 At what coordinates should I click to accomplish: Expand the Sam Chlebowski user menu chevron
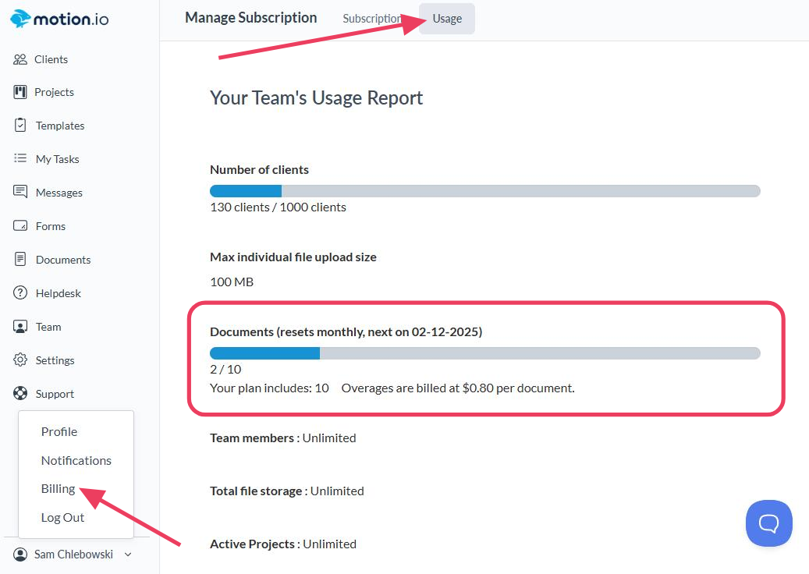click(x=128, y=555)
